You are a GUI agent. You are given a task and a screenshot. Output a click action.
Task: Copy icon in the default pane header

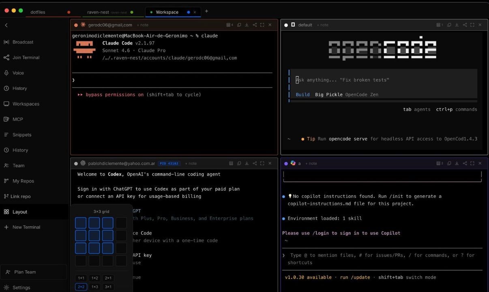point(449,25)
